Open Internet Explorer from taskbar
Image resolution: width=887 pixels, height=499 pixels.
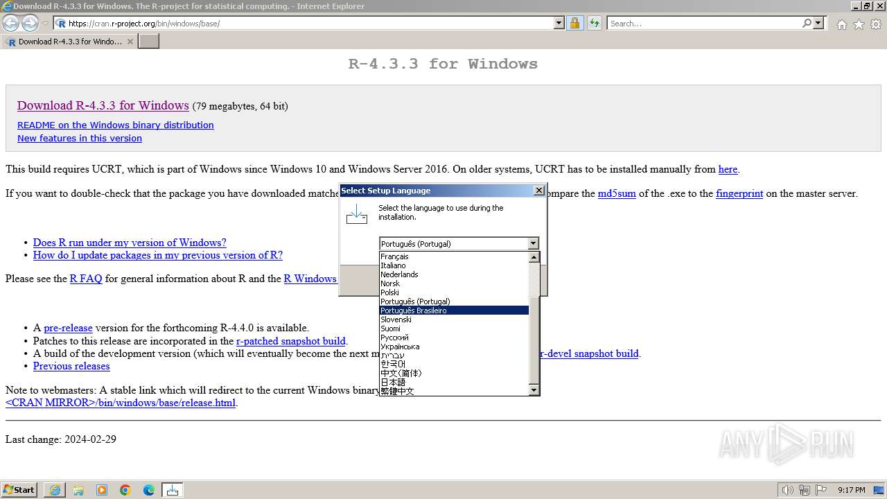[x=55, y=490]
